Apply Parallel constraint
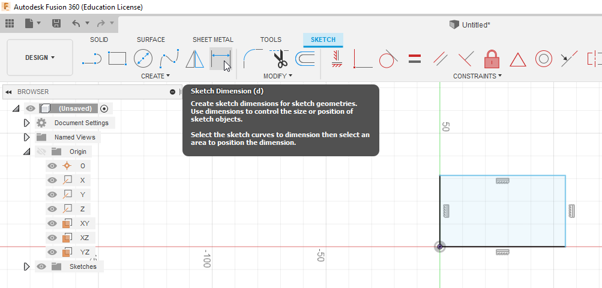Viewport: 602px width, 288px height. click(441, 59)
